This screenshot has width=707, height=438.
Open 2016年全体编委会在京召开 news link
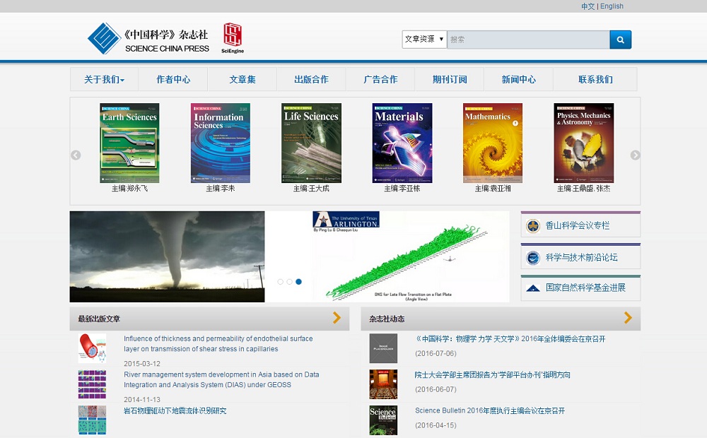510,339
